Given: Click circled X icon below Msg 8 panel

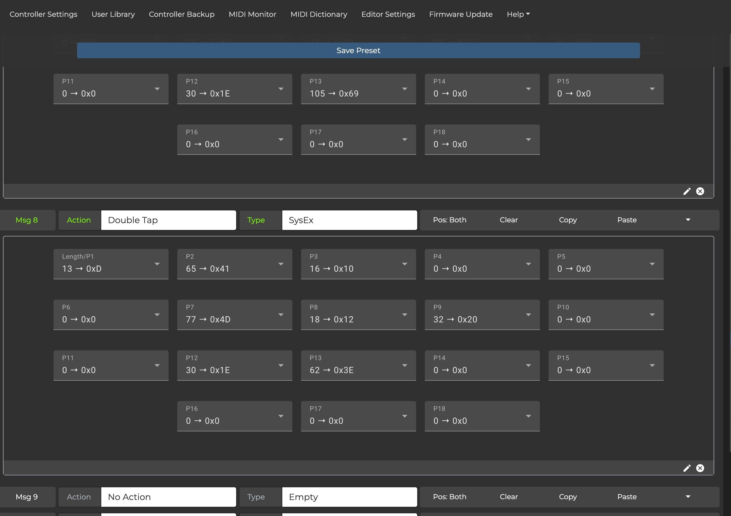Looking at the screenshot, I should point(700,468).
